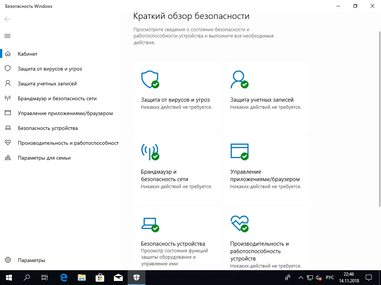
Task: Click the vertical scrollbar on the right
Action: [x=380, y=119]
